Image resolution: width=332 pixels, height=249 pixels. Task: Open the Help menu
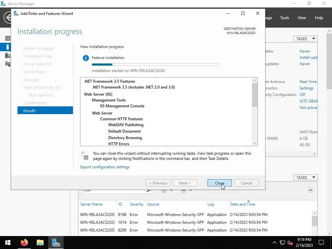pyautogui.click(x=319, y=18)
